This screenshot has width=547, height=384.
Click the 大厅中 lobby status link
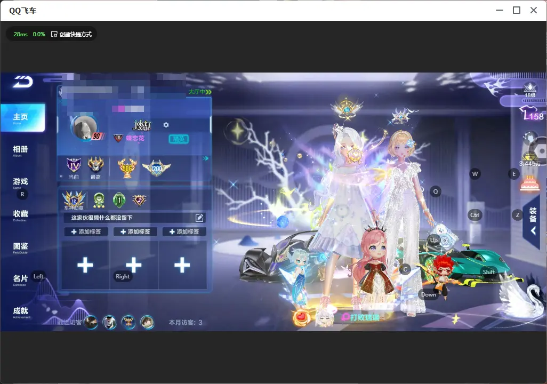[200, 92]
